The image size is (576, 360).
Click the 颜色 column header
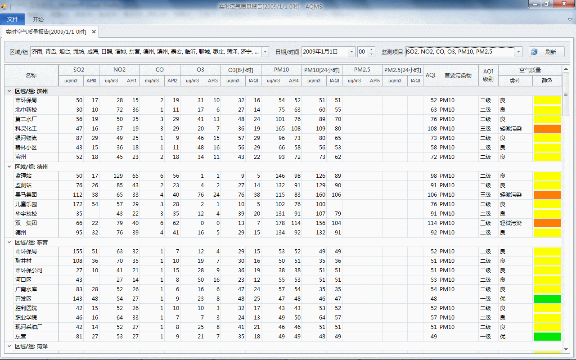547,81
